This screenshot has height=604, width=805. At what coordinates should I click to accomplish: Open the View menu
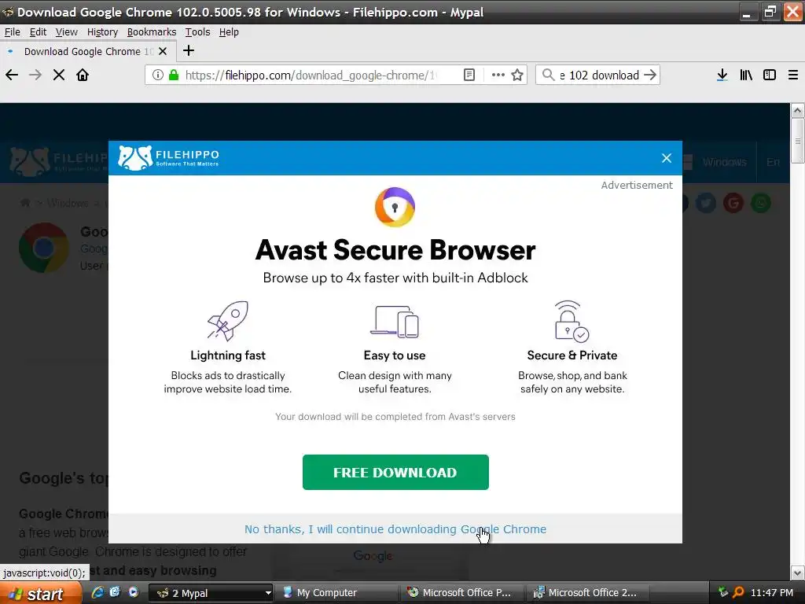[x=67, y=31]
